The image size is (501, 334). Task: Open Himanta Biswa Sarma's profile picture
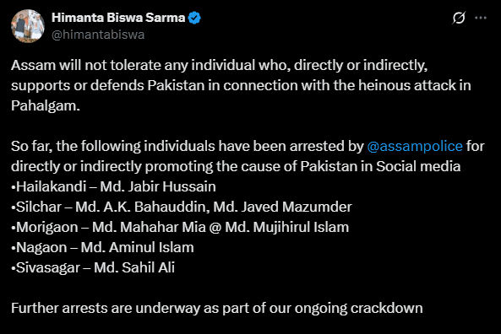[x=28, y=26]
